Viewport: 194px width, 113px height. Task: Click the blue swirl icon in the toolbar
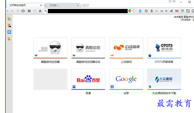140,11
